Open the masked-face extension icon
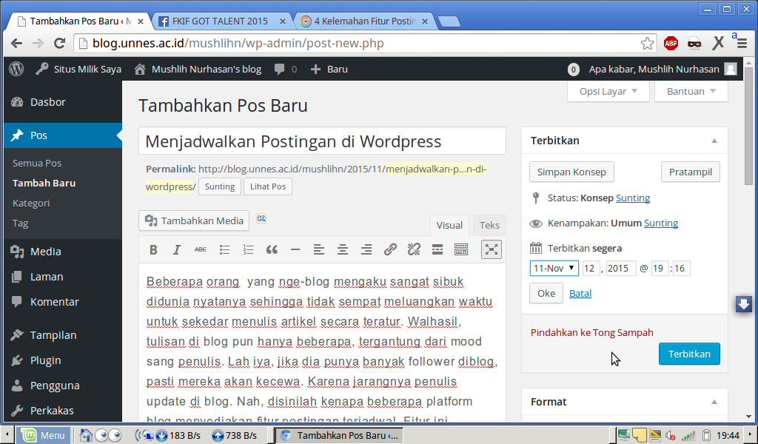The image size is (758, 444). coord(694,44)
